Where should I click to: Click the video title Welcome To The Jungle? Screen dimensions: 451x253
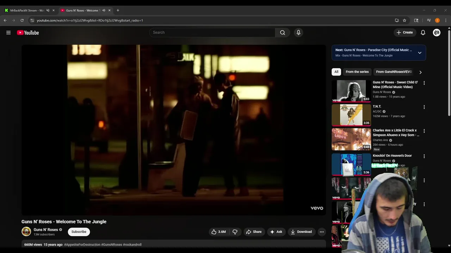tap(64, 222)
